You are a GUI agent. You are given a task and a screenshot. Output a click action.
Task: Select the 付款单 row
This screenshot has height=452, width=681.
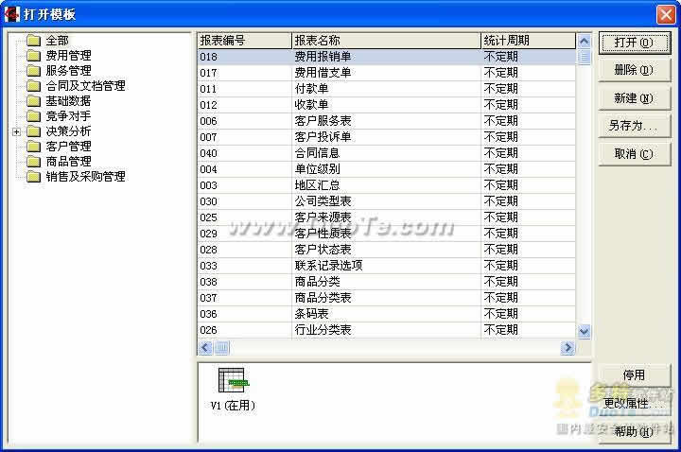point(387,89)
